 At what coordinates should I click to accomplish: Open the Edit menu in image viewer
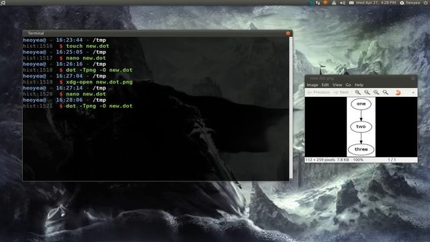coord(325,85)
